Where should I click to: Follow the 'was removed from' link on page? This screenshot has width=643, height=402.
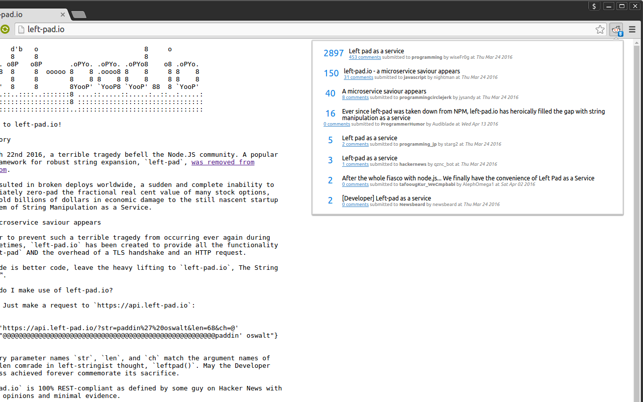point(223,162)
